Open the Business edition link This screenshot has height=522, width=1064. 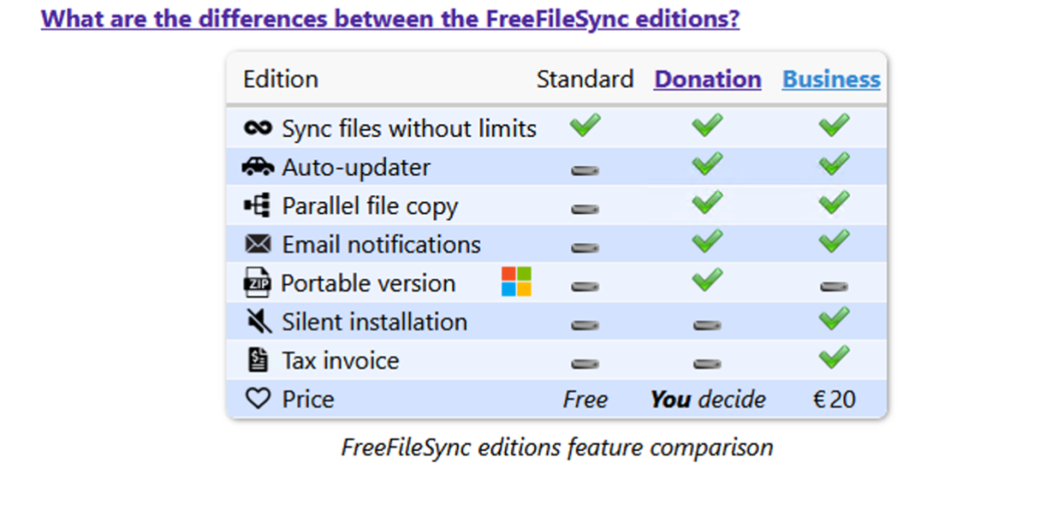831,79
